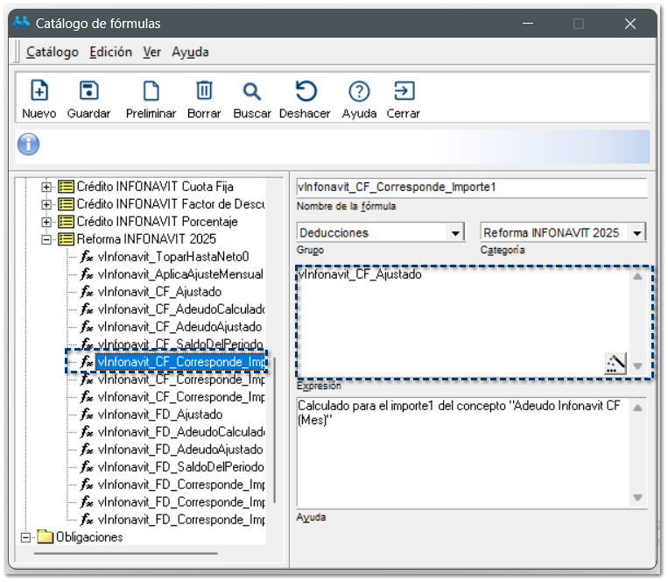Click the Nombre de la fórmula field
The height and width of the screenshot is (582, 668).
click(471, 188)
